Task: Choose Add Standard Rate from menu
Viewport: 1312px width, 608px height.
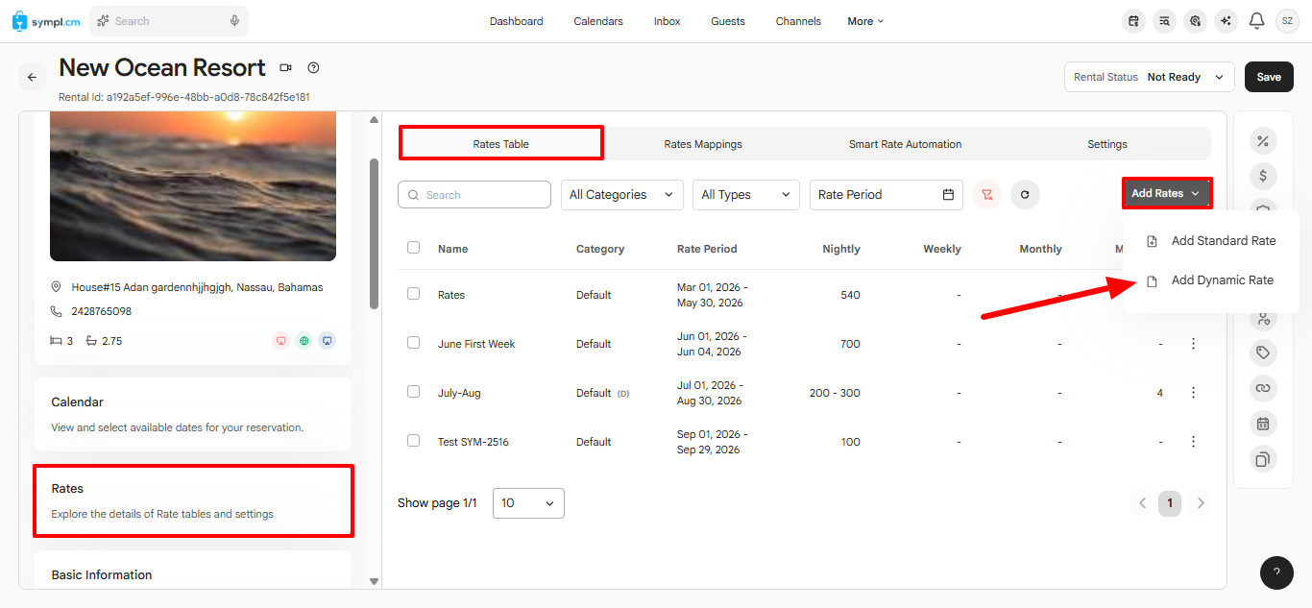Action: coord(1211,241)
